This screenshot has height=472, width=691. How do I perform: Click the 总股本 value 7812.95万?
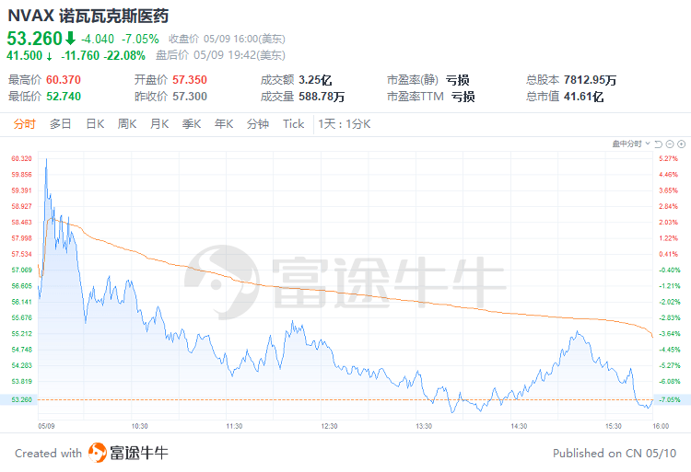tap(590, 80)
